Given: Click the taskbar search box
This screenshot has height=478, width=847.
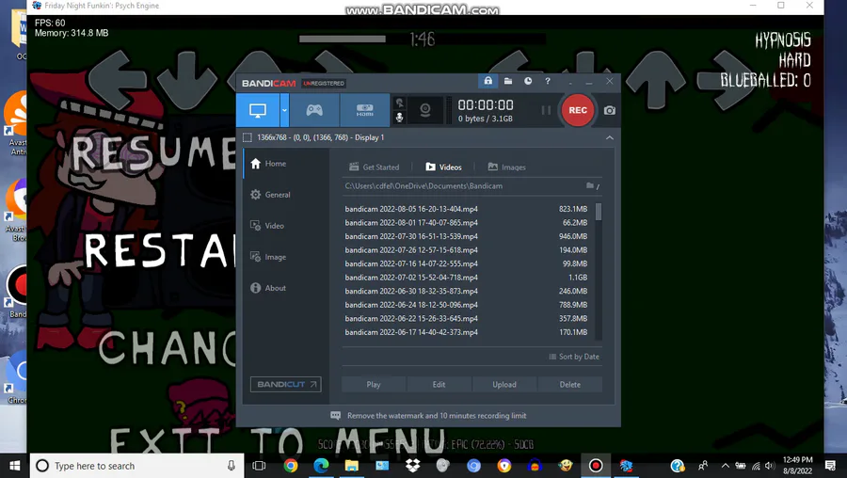Looking at the screenshot, I should point(136,466).
